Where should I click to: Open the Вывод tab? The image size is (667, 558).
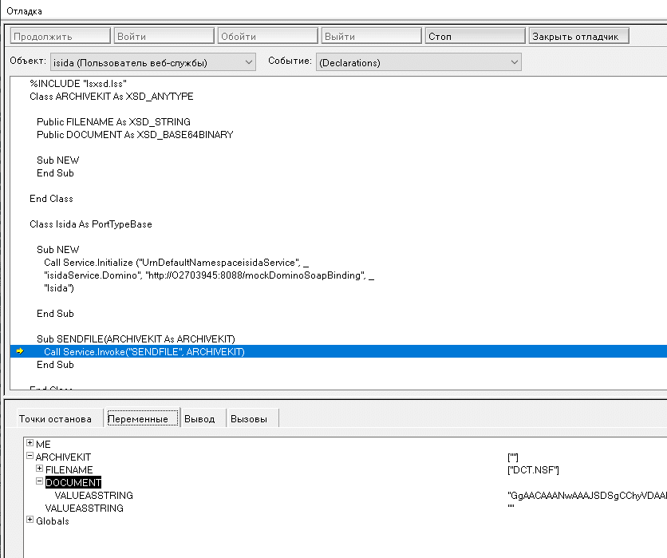coord(199,419)
